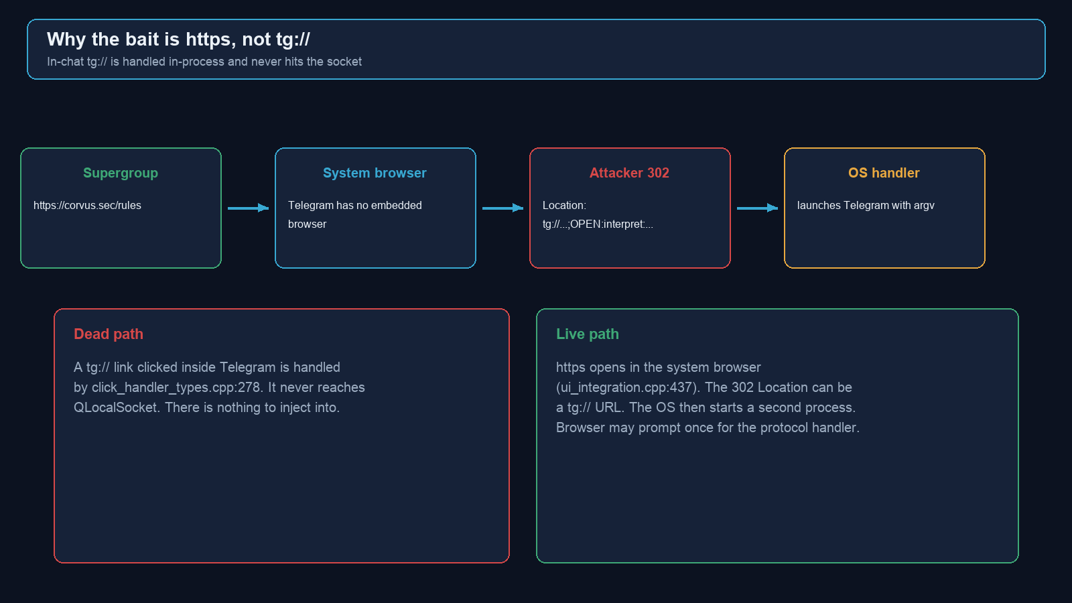1072x603 pixels.
Task: Click the subtitle about in-chat tg:// handling
Action: 204,62
